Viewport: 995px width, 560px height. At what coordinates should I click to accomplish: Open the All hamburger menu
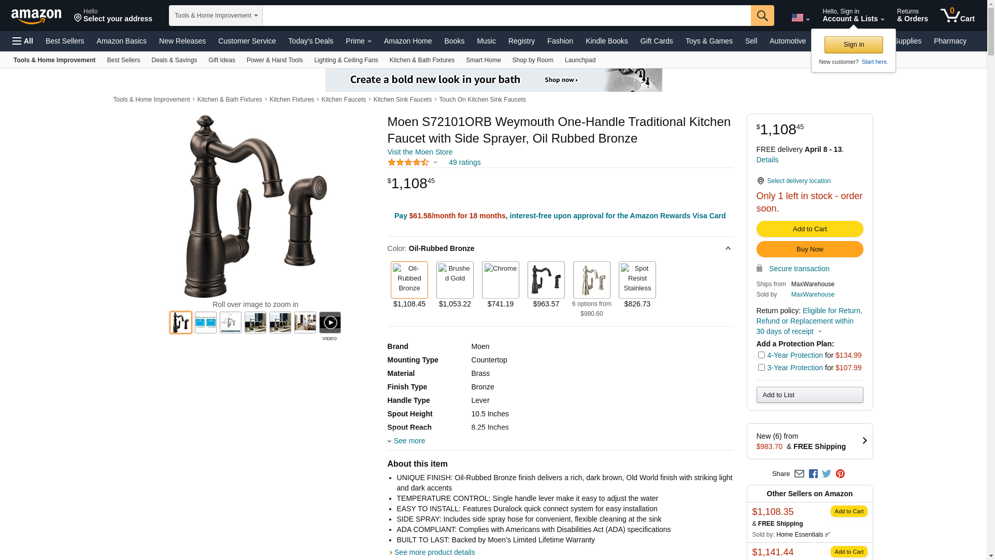click(x=23, y=41)
